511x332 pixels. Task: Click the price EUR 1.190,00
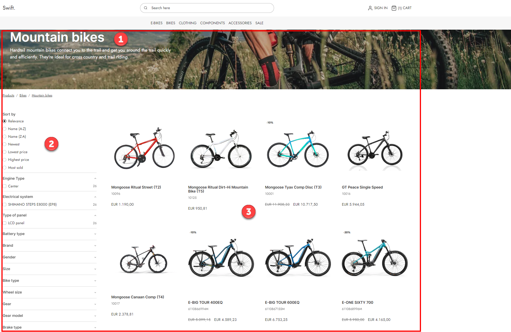pos(122,205)
